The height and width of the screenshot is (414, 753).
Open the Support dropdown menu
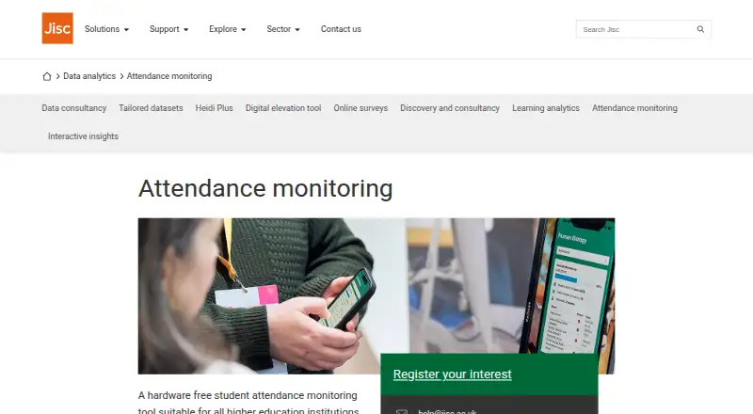pyautogui.click(x=169, y=29)
